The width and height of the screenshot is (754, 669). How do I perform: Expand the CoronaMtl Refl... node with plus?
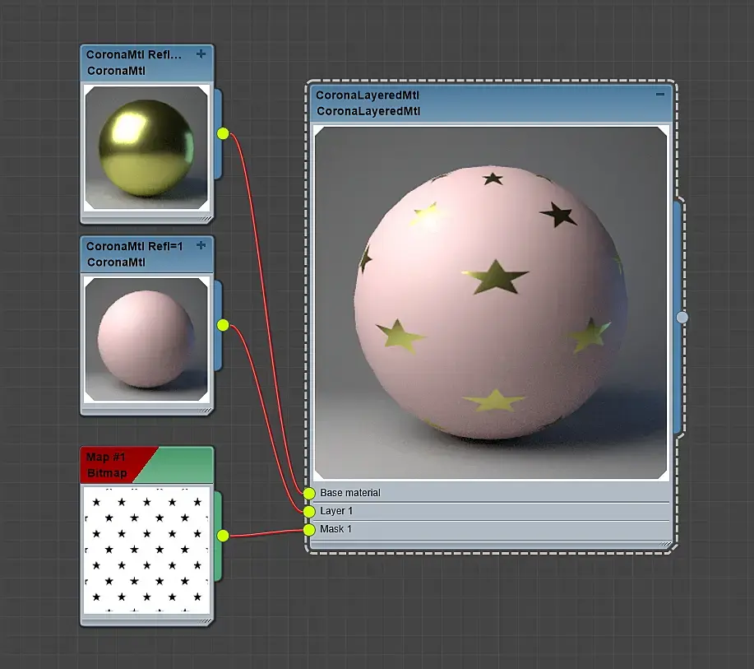coord(201,54)
